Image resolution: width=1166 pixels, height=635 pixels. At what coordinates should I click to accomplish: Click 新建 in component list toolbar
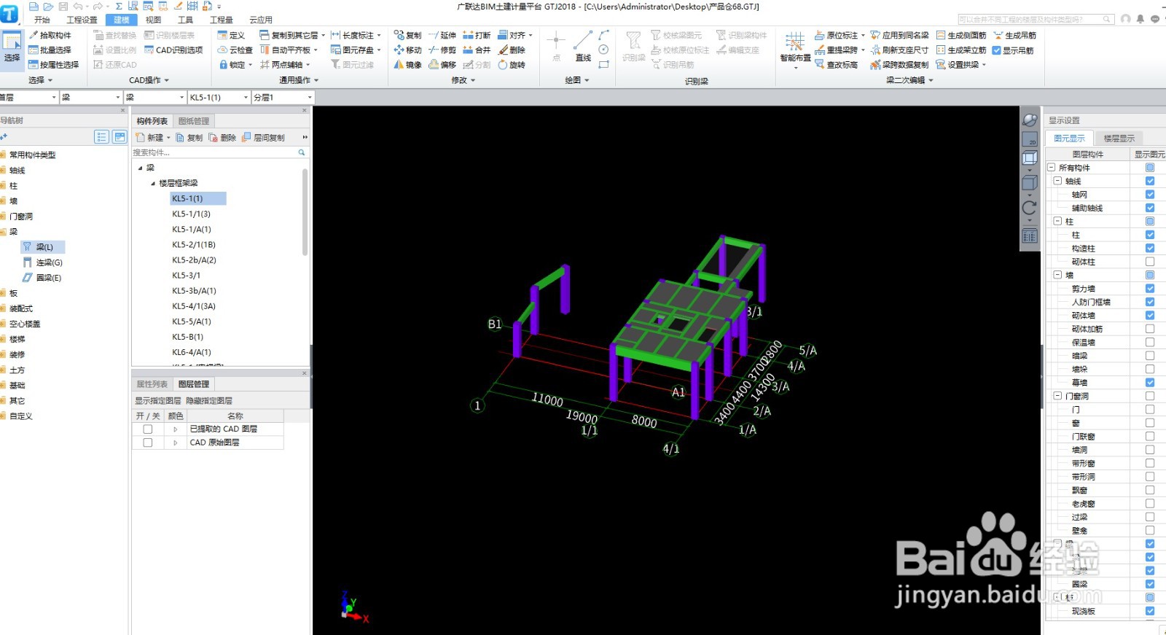point(151,137)
